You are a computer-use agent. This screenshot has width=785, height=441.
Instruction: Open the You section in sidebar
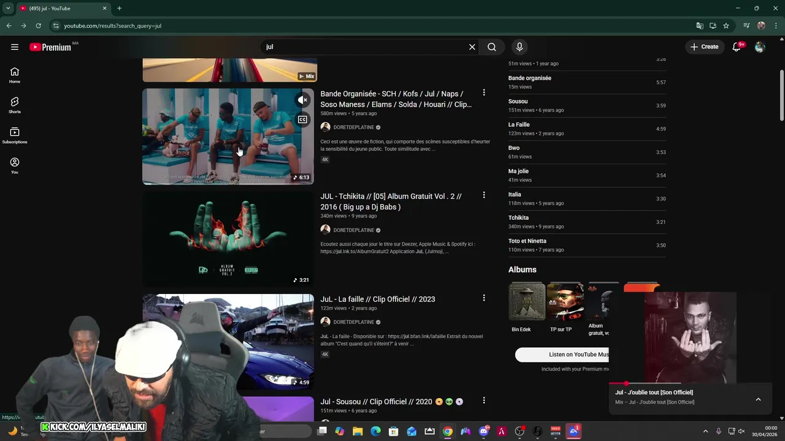coord(15,165)
